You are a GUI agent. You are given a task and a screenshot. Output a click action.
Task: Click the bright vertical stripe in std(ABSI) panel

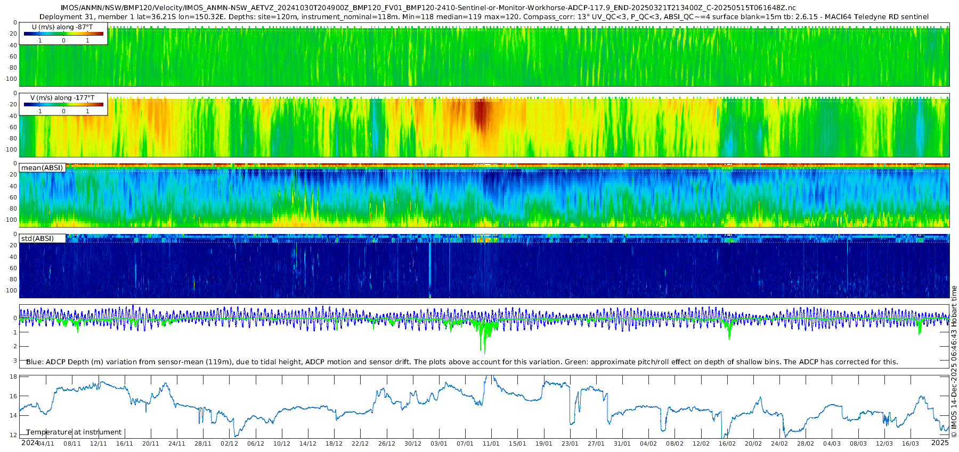click(x=429, y=266)
